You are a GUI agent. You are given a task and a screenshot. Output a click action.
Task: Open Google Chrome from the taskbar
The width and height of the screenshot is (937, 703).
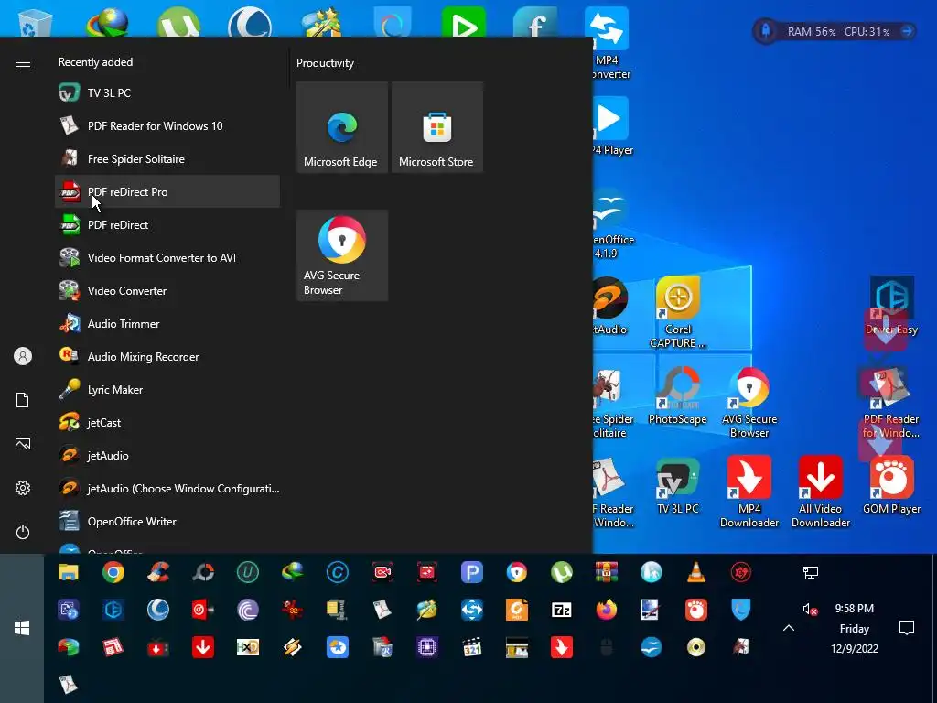point(113,573)
